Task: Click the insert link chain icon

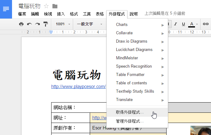Action: tap(206, 24)
